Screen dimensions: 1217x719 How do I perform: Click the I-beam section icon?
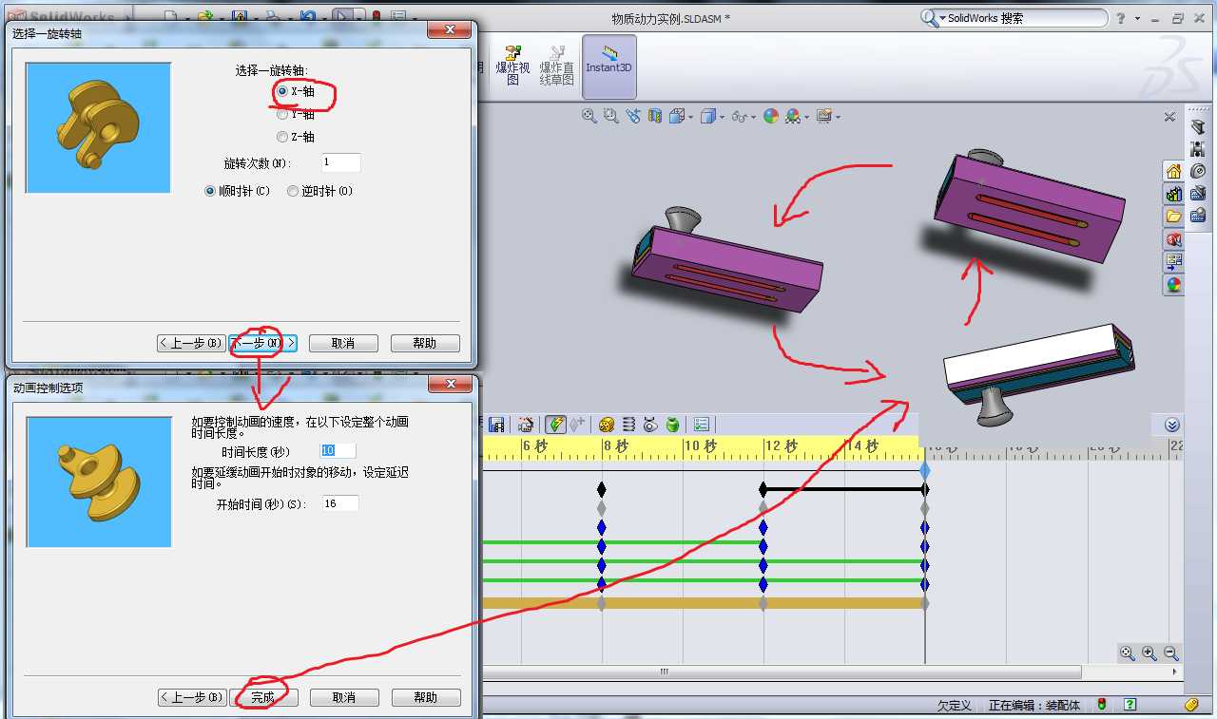1198,149
